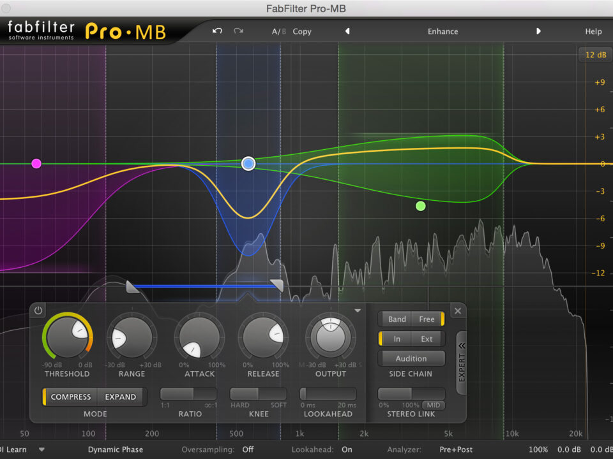Screen dimensions: 613x459
Task: Switch mode to EXPAND
Action: (x=121, y=397)
